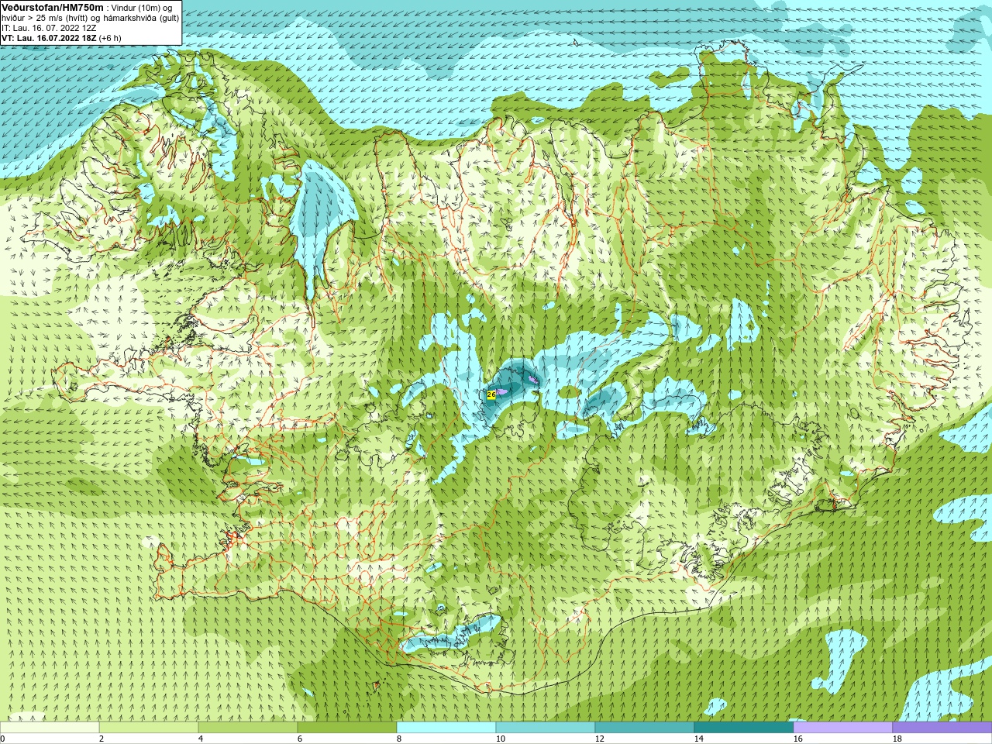Click the 'hviður > 25 m/s (hvítt)' description line

90,17
